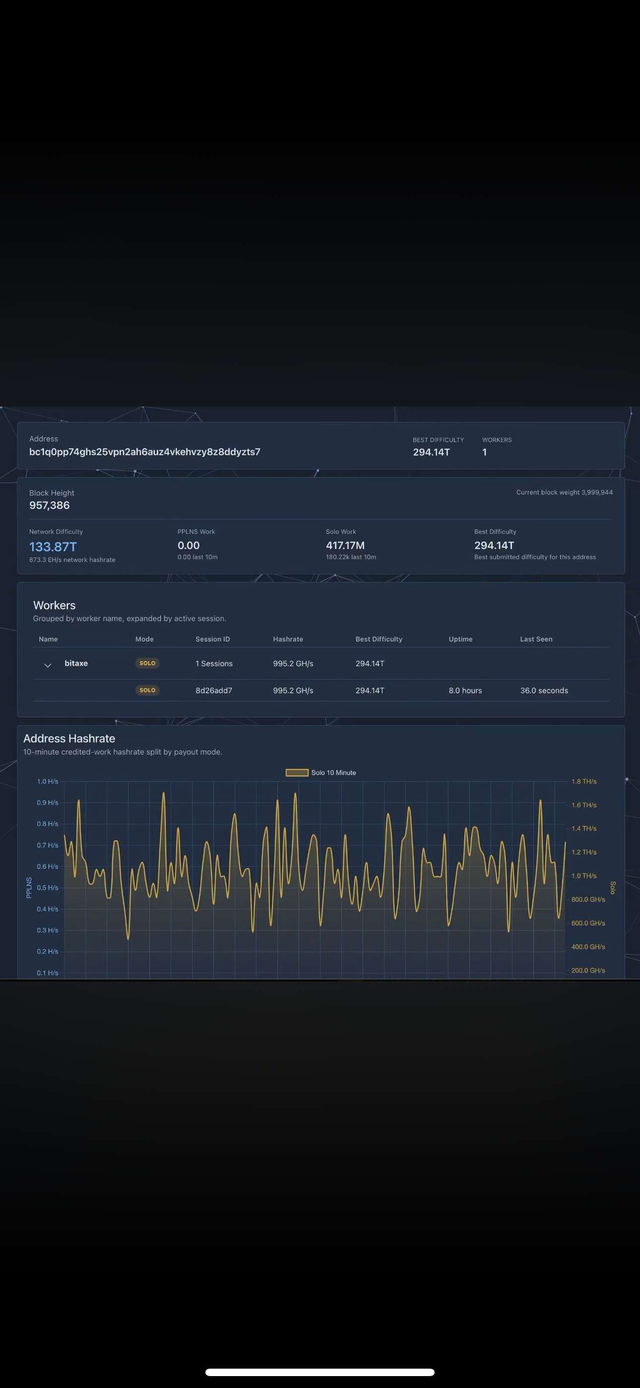
Task: Click the SOLO badge on session 8d26add7
Action: [x=147, y=690]
